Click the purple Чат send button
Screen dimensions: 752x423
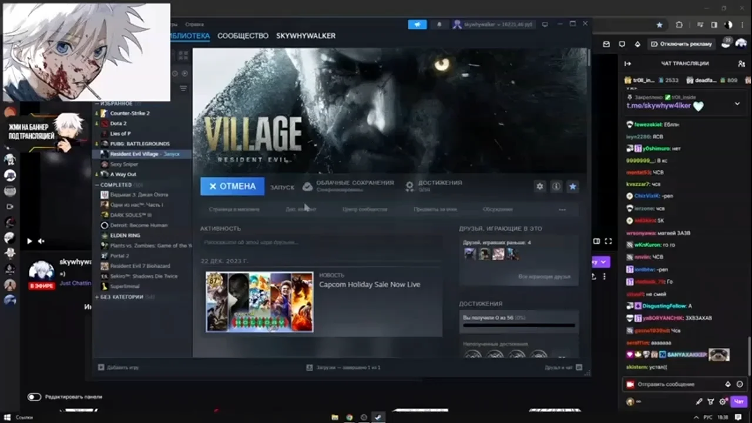click(738, 402)
